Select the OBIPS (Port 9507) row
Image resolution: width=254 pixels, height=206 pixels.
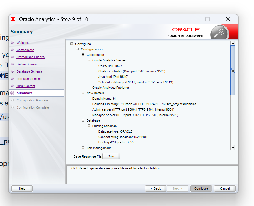111,66
